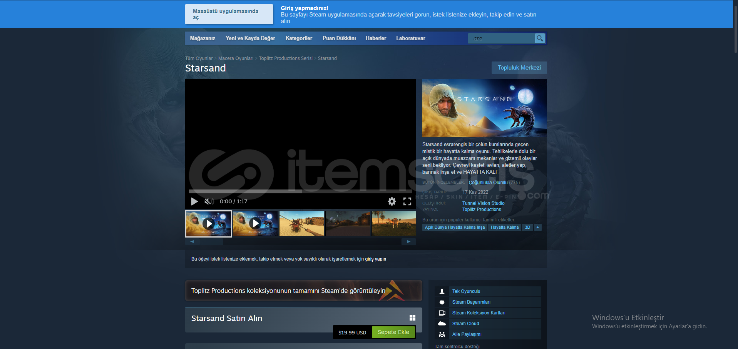The width and height of the screenshot is (738, 349).
Task: Select second trailer thumbnail
Action: click(x=255, y=224)
